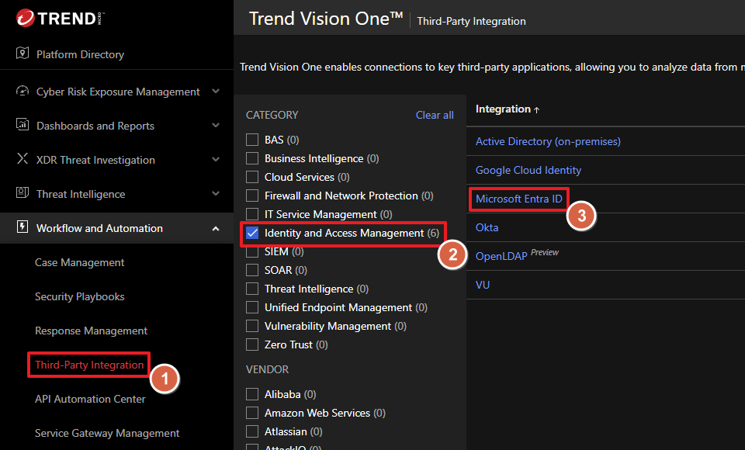Image resolution: width=745 pixels, height=450 pixels.
Task: Check the Amazon Web Services vendor filter
Action: [252, 413]
